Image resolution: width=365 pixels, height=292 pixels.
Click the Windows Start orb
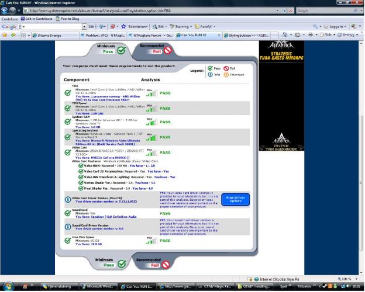(x=8, y=287)
